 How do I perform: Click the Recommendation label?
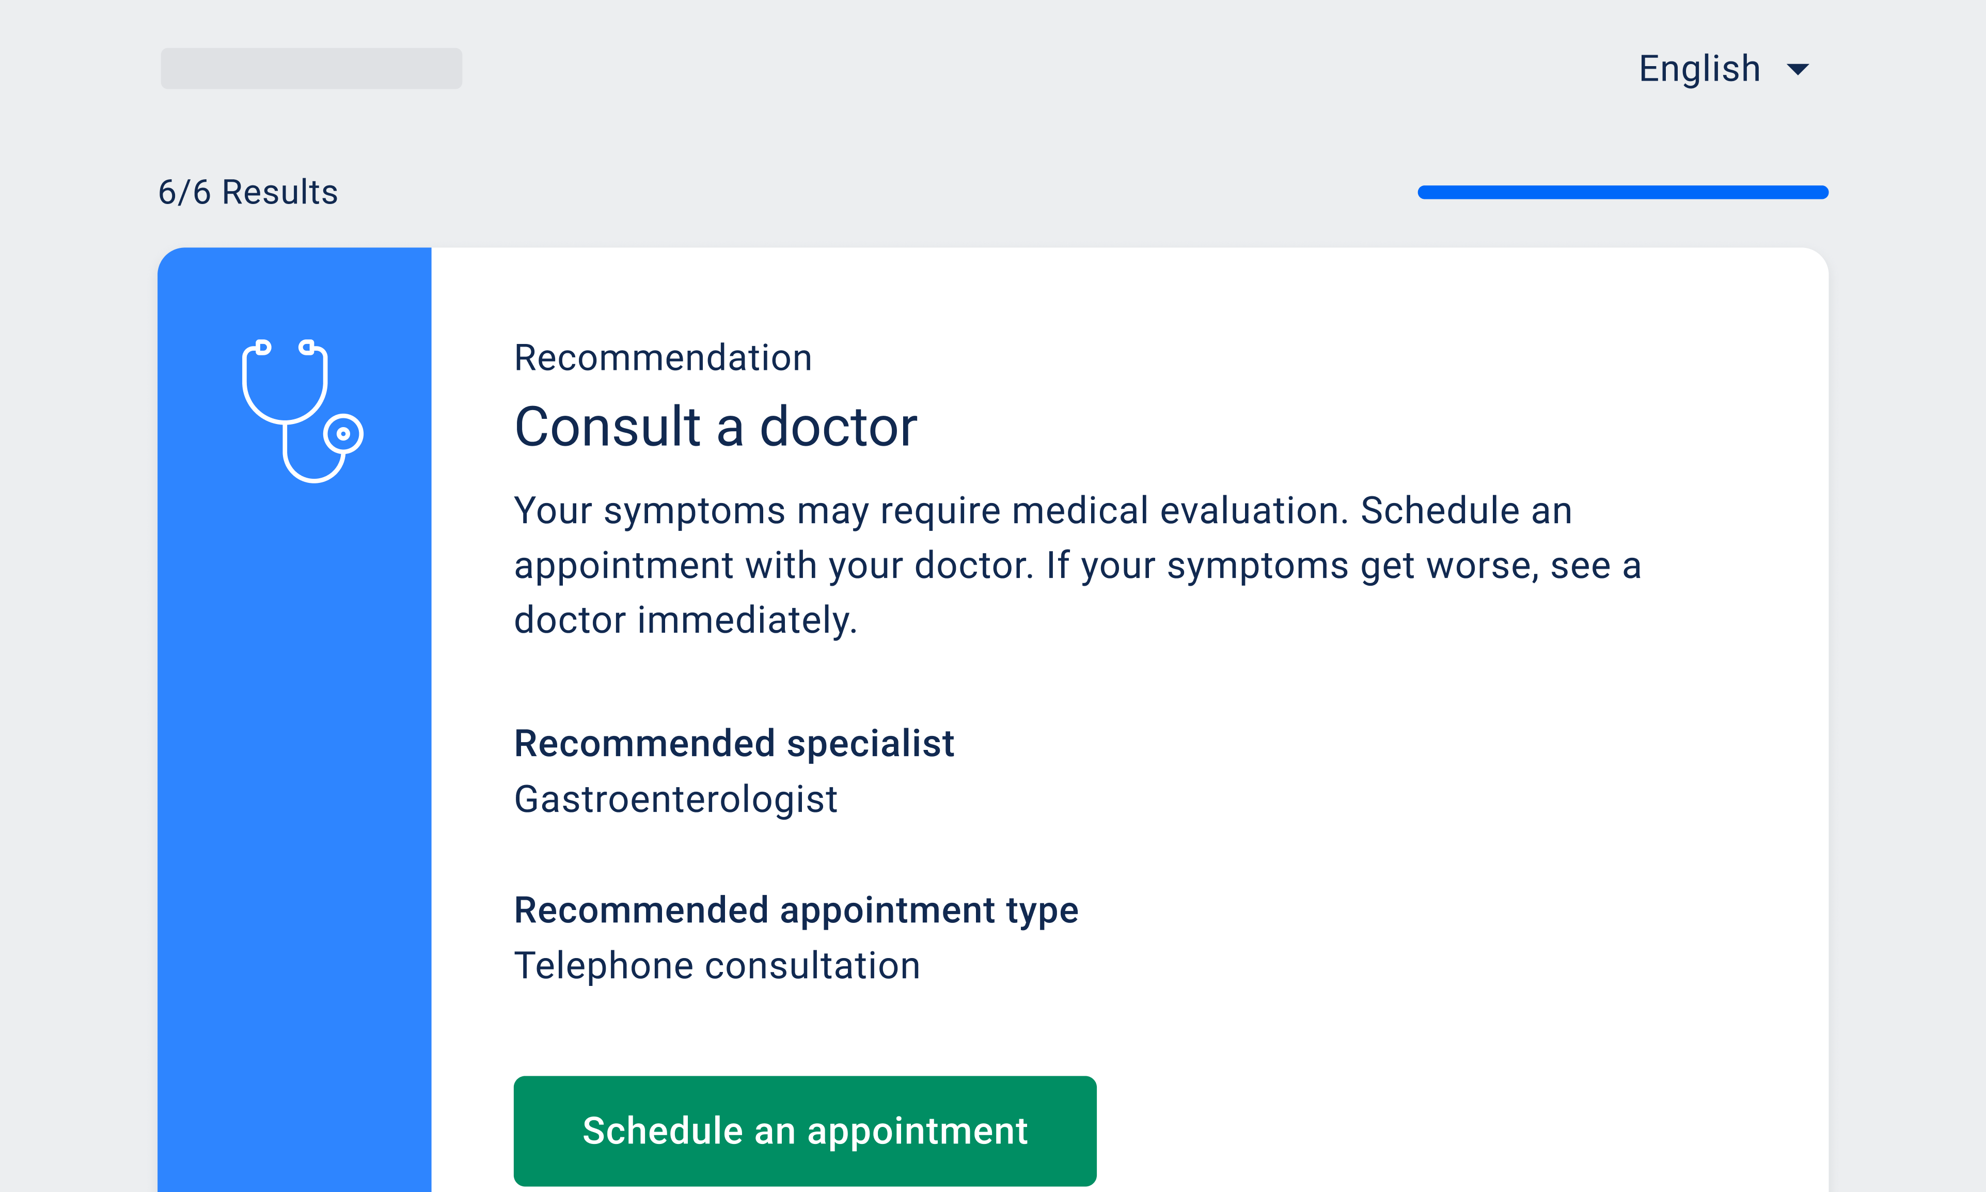[663, 358]
